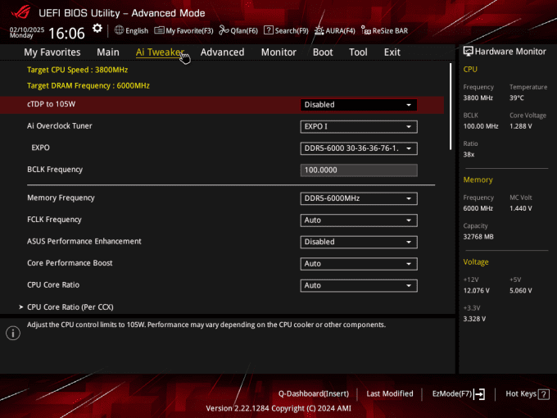557x418 pixels.
Task: Click Last Modified button
Action: click(x=390, y=394)
